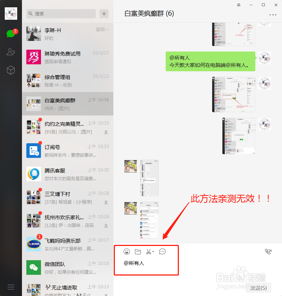Click the 综合管理组 group avatar
This screenshot has width=282, height=296.
coord(34,80)
